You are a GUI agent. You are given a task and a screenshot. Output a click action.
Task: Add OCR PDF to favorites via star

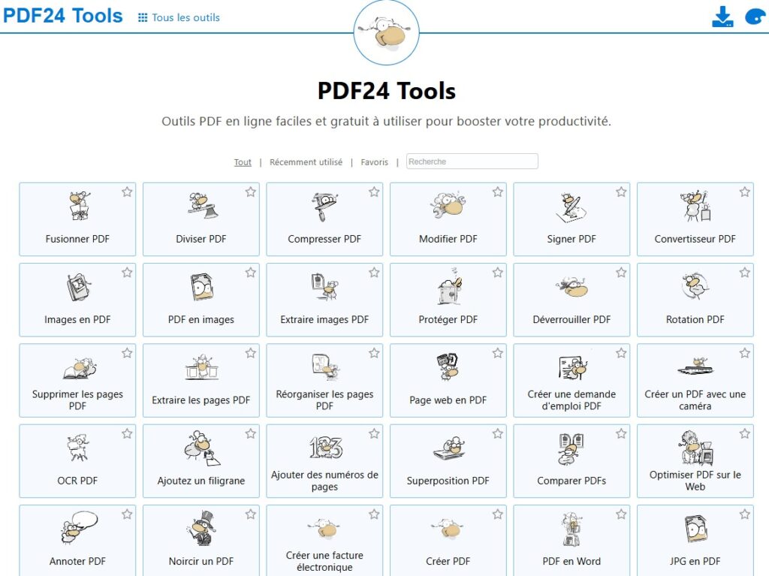(127, 433)
